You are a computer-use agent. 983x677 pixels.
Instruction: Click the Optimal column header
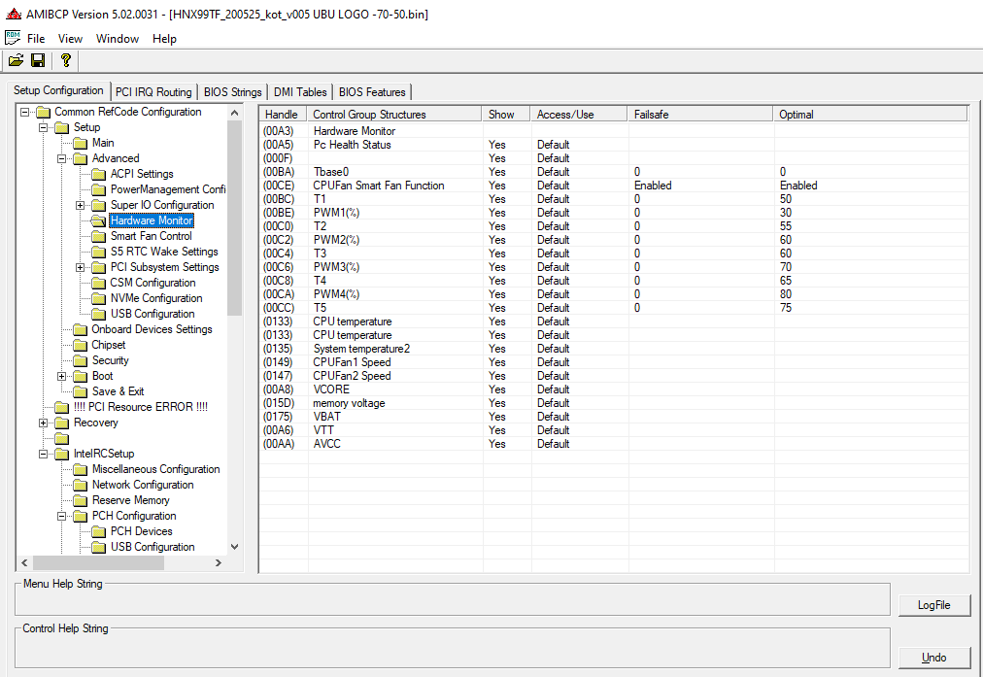(870, 114)
